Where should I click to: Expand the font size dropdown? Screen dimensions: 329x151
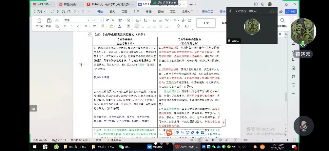point(101,20)
